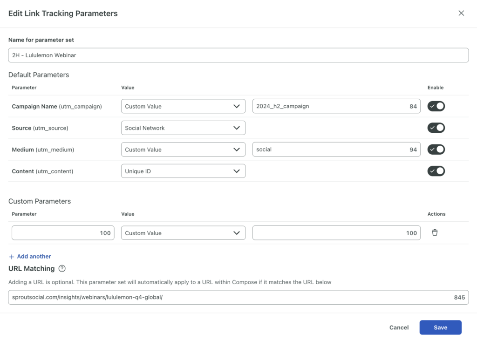Image resolution: width=477 pixels, height=341 pixels.
Task: Open the URL Matching help tooltip
Action: (x=62, y=268)
